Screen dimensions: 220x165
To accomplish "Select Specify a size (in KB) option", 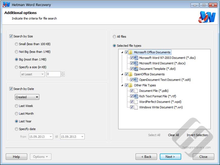I will point(16,67).
